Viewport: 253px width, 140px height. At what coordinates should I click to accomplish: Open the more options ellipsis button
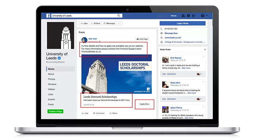point(120,23)
